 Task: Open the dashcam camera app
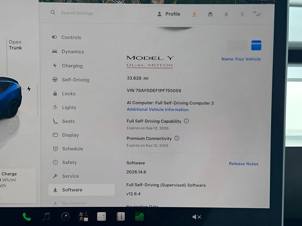click(x=65, y=217)
